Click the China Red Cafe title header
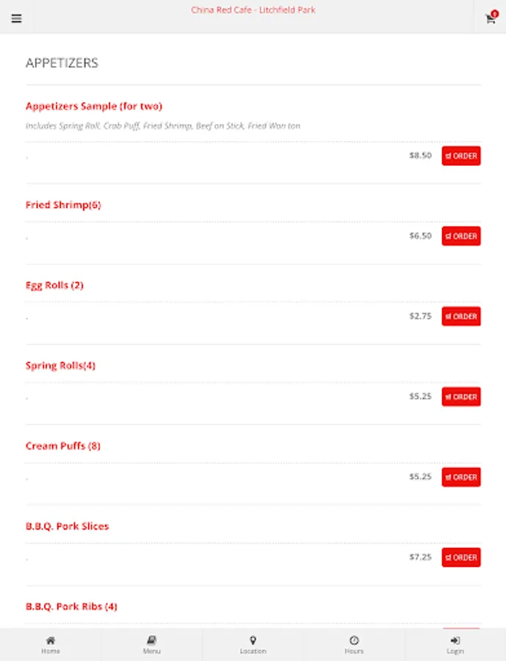506x661 pixels. (x=253, y=10)
